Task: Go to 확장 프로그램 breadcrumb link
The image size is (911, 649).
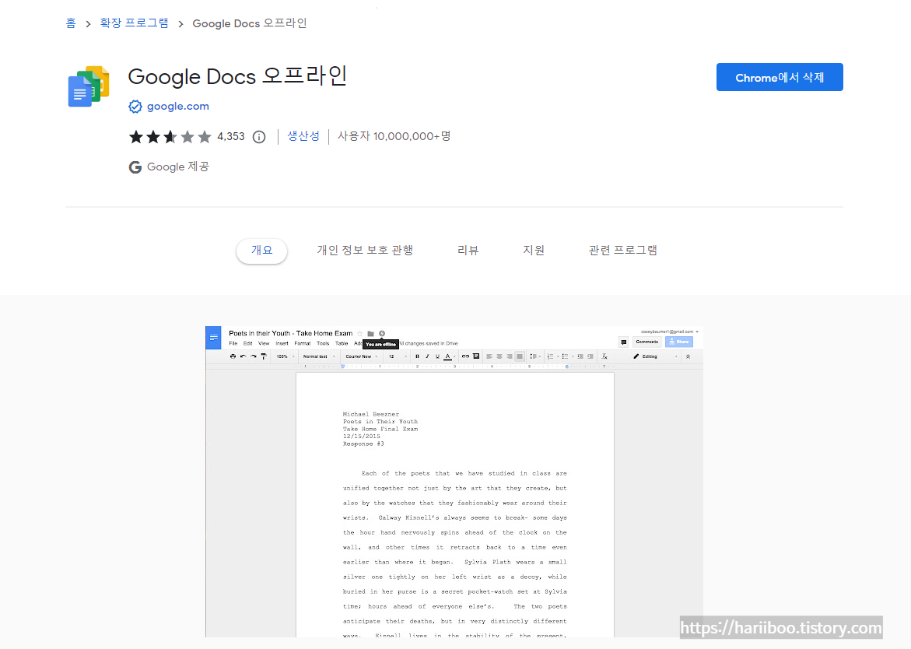Action: point(135,23)
